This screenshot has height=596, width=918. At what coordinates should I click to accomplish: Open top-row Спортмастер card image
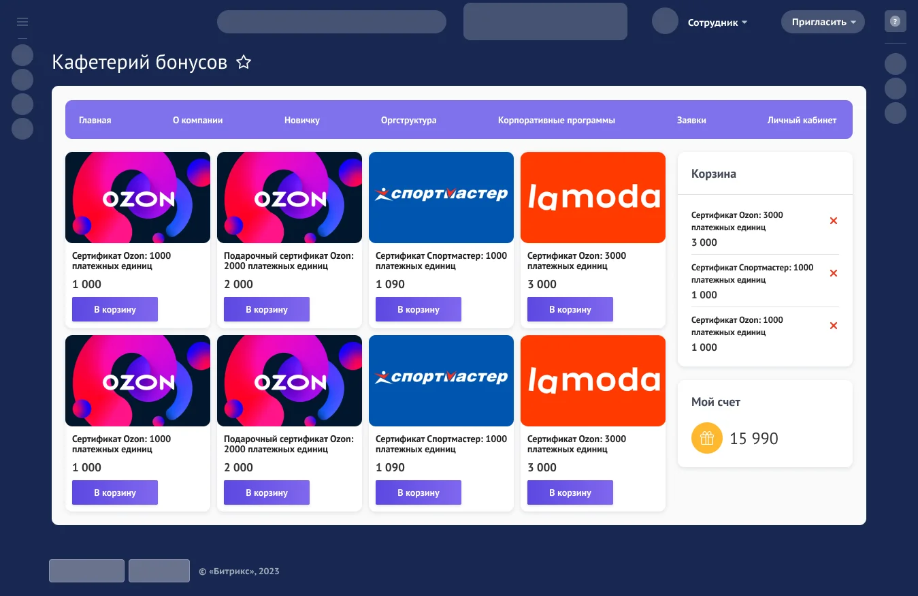click(x=441, y=198)
